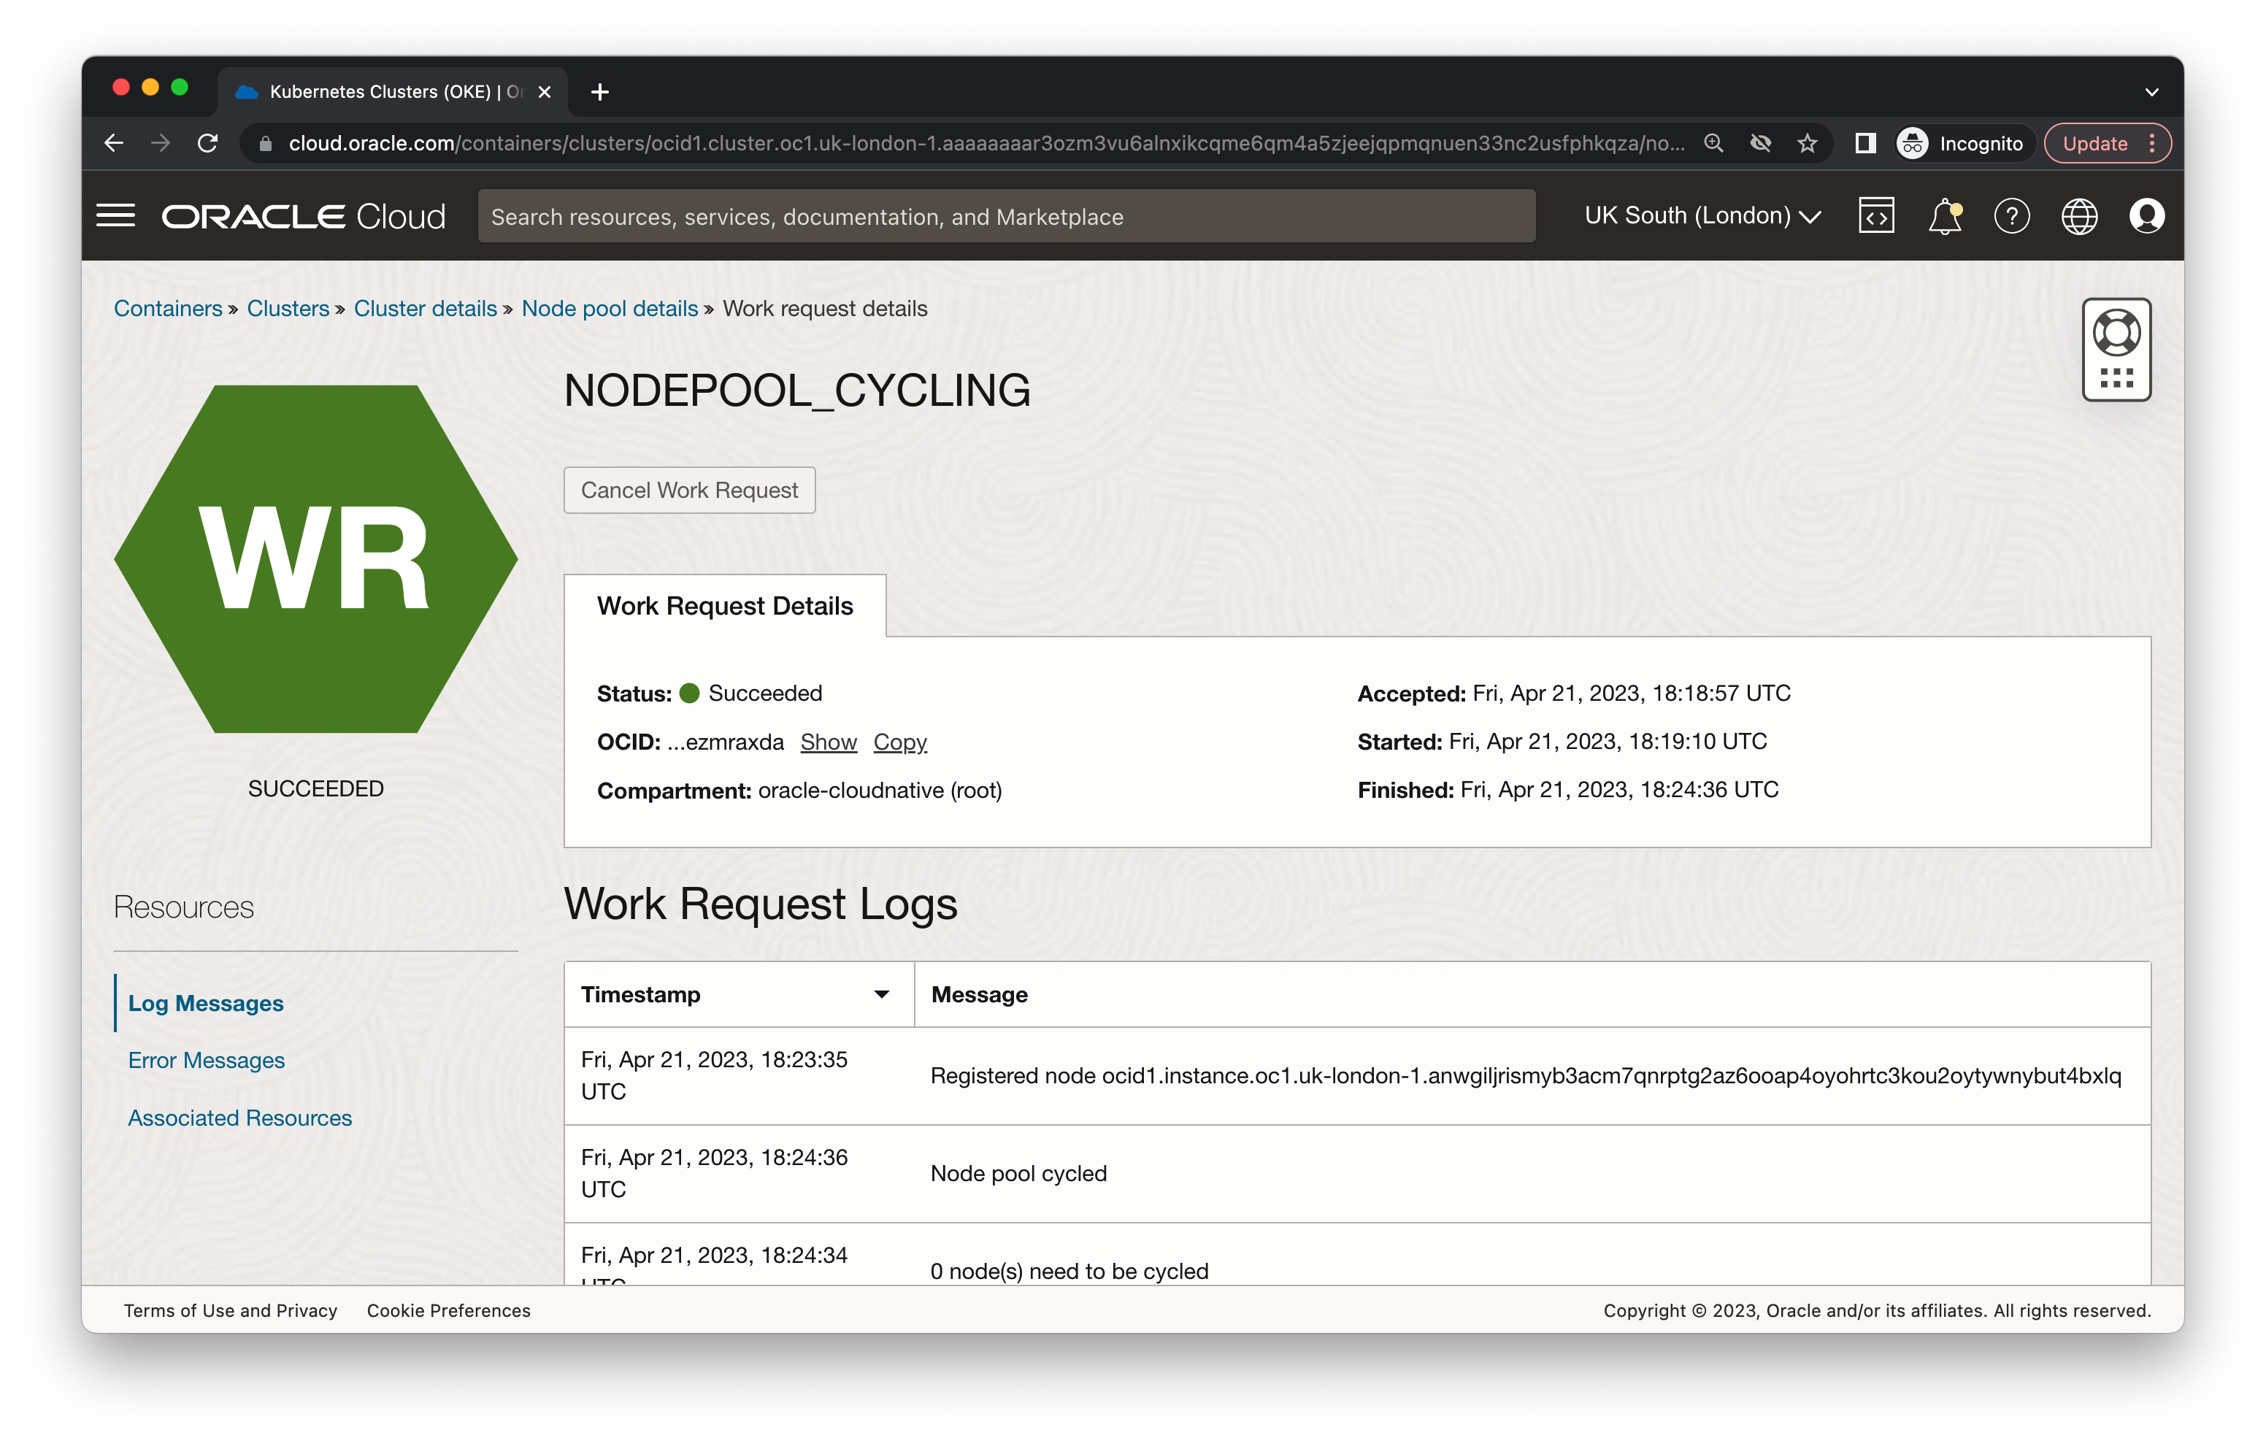Click inside the resource search bar
Viewport: 2266px width, 1441px height.
1007,215
